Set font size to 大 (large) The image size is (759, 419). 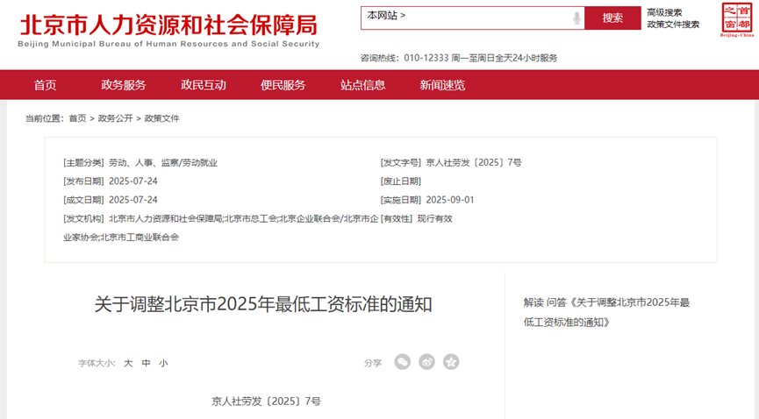128,363
